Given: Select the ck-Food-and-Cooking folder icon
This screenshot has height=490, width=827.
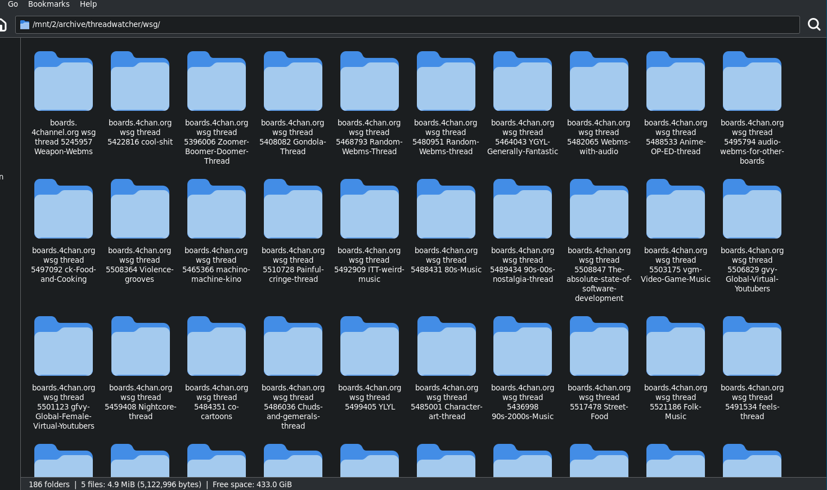Looking at the screenshot, I should [x=64, y=209].
